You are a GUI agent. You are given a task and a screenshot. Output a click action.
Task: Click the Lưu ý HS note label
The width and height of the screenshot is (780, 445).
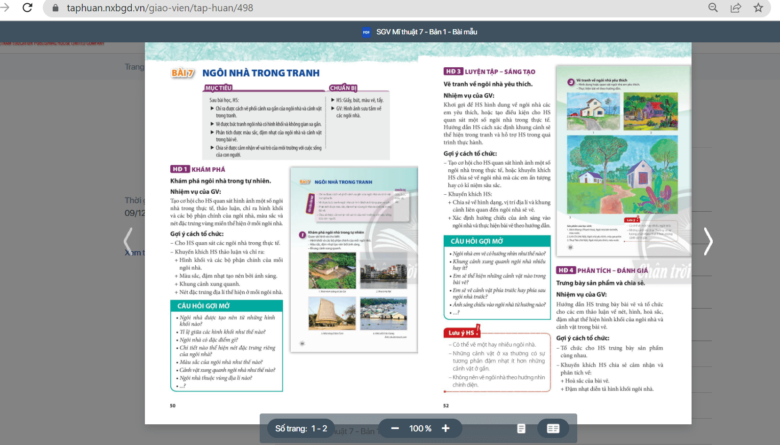pyautogui.click(x=462, y=333)
